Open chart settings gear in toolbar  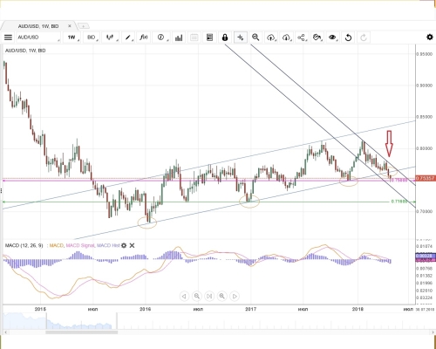430,38
